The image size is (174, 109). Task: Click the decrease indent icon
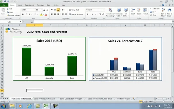click(x=63, y=14)
